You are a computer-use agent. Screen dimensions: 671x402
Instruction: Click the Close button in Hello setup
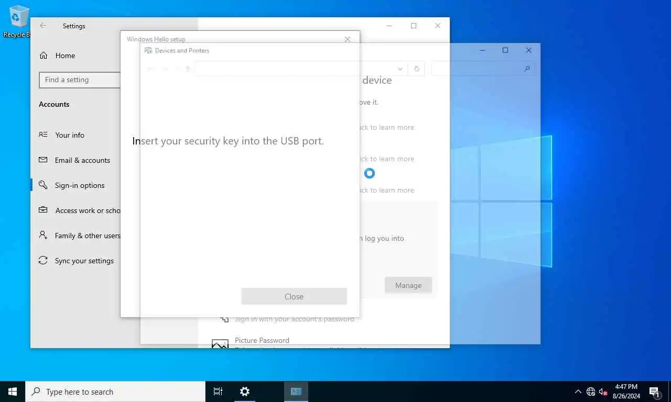pyautogui.click(x=294, y=296)
